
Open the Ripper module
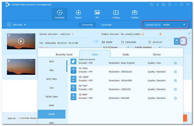coord(78,14)
